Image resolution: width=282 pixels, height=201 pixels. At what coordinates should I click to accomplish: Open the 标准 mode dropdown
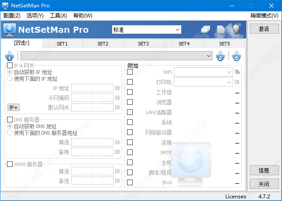coord(147,30)
